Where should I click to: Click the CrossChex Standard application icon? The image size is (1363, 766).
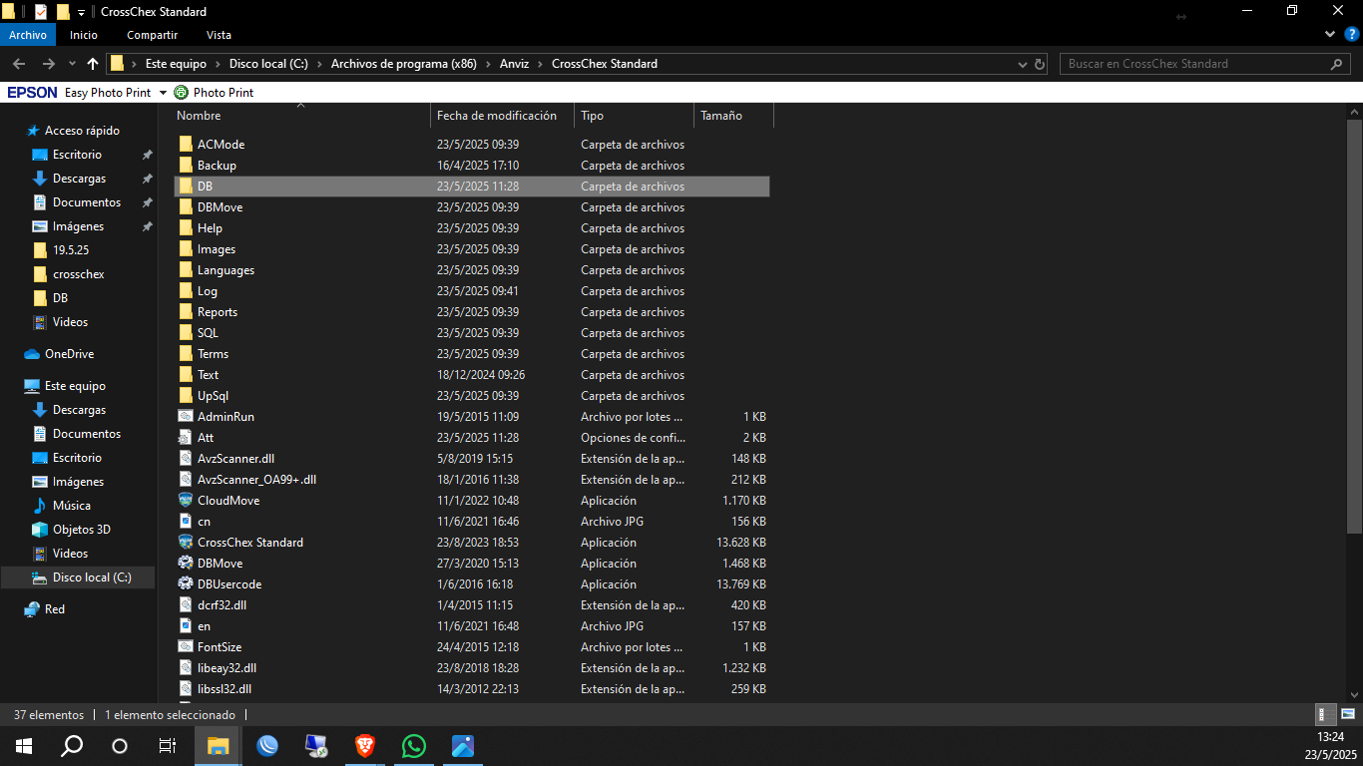click(186, 543)
